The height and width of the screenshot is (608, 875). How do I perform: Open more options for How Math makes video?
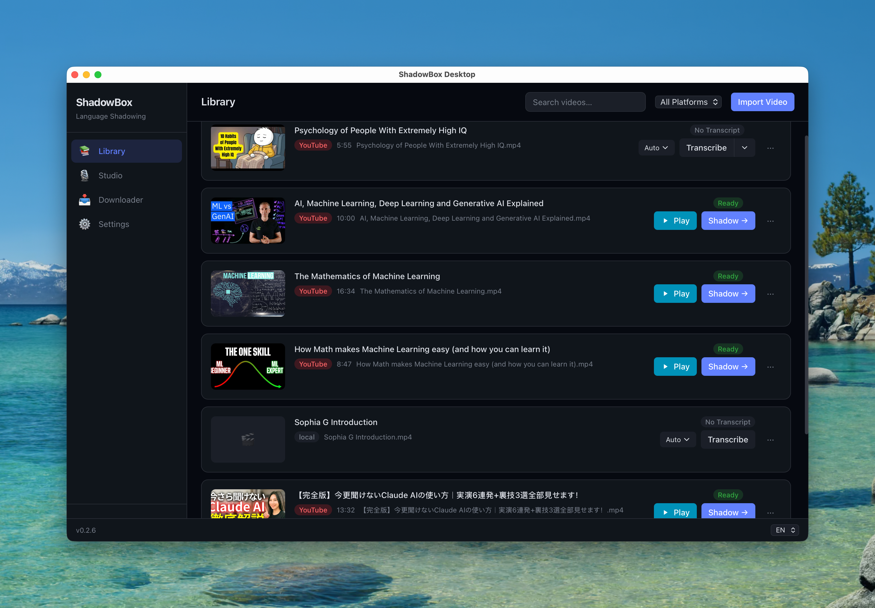pos(770,367)
